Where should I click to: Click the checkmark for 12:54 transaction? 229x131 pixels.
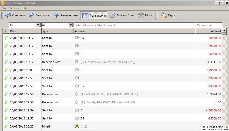(x=6, y=110)
